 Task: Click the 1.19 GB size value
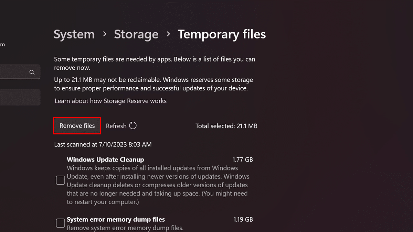[243, 219]
